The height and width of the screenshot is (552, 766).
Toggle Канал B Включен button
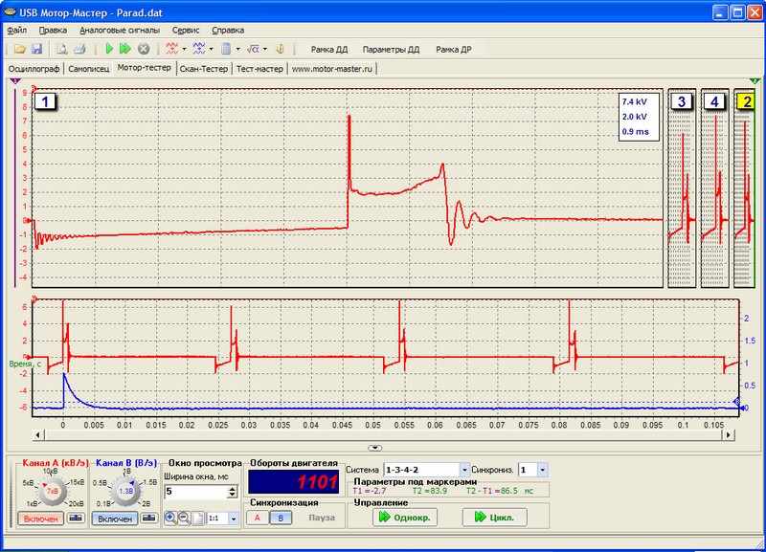(x=117, y=519)
